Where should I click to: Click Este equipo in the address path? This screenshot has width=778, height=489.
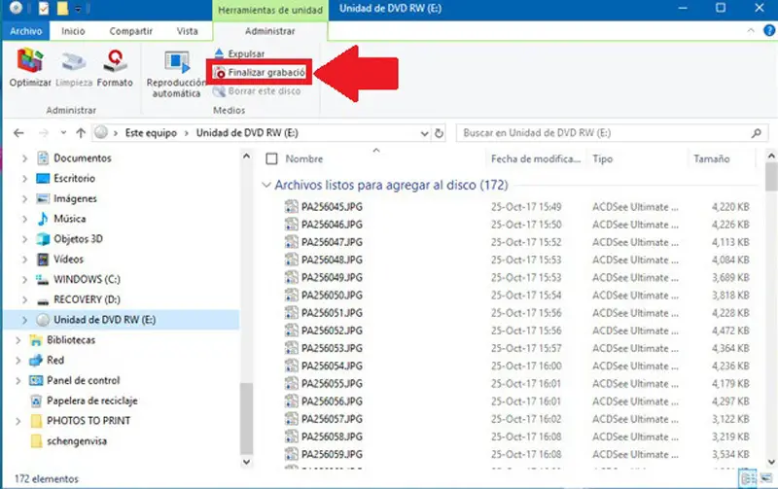(x=151, y=133)
